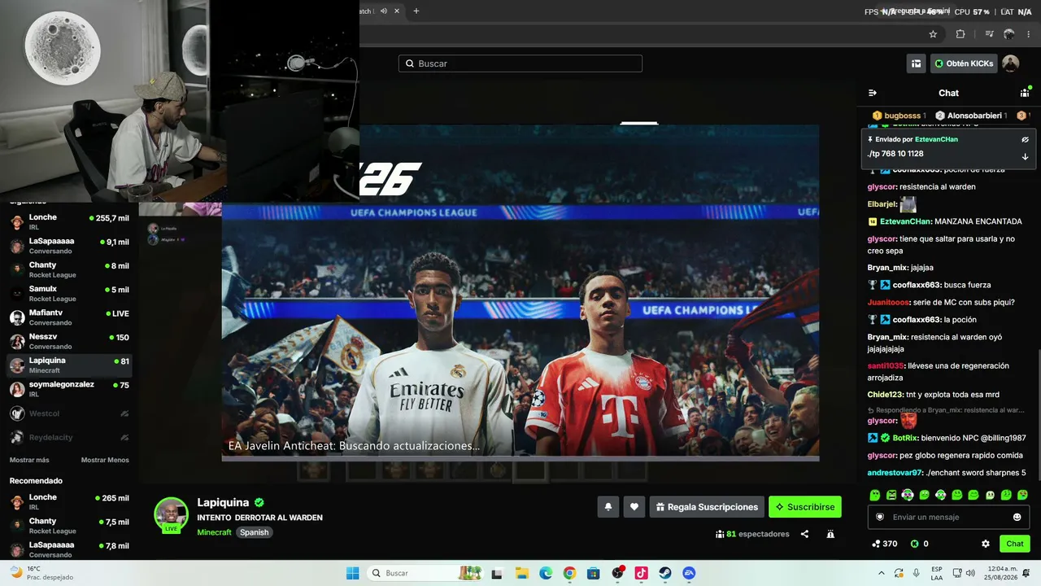The image size is (1041, 586).
Task: Open the Nesszv channel in the sidebar
Action: (69, 341)
